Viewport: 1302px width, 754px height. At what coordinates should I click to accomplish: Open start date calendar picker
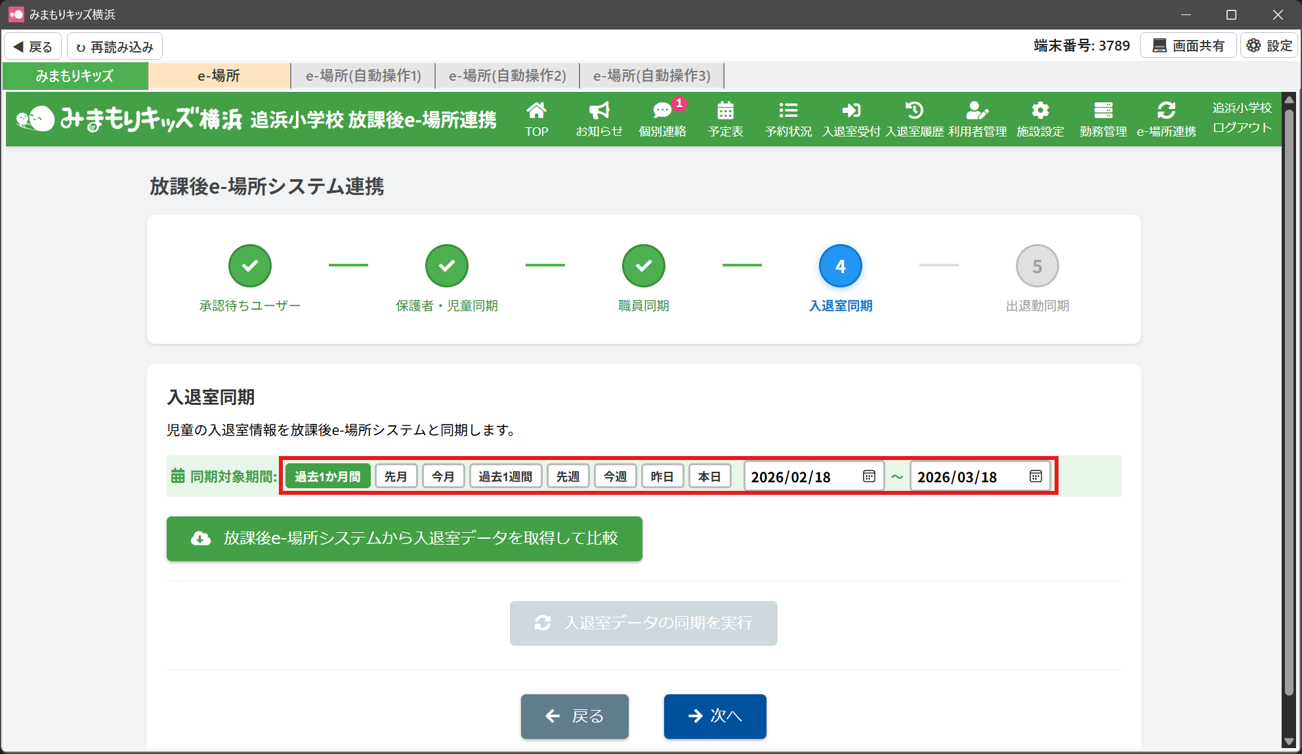pos(869,476)
